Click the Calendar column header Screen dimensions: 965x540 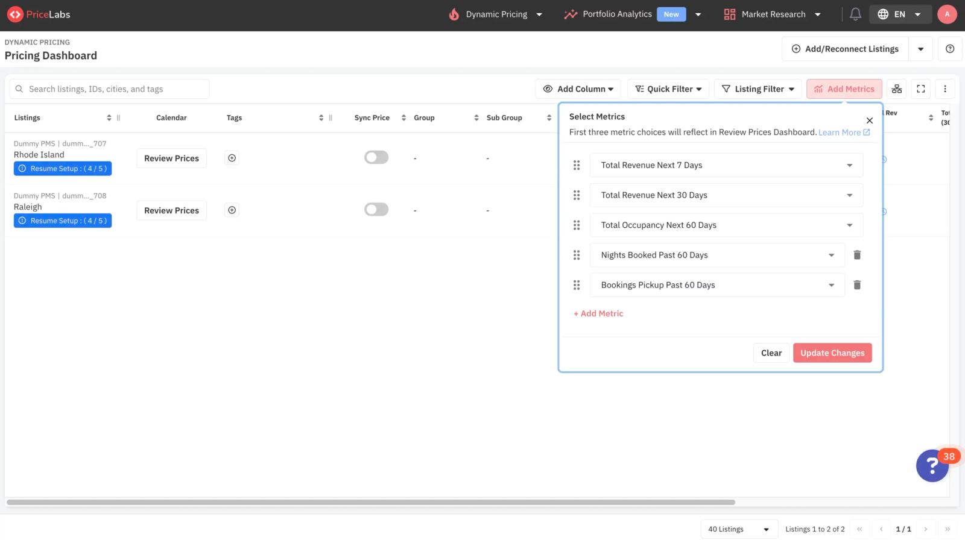pos(171,118)
